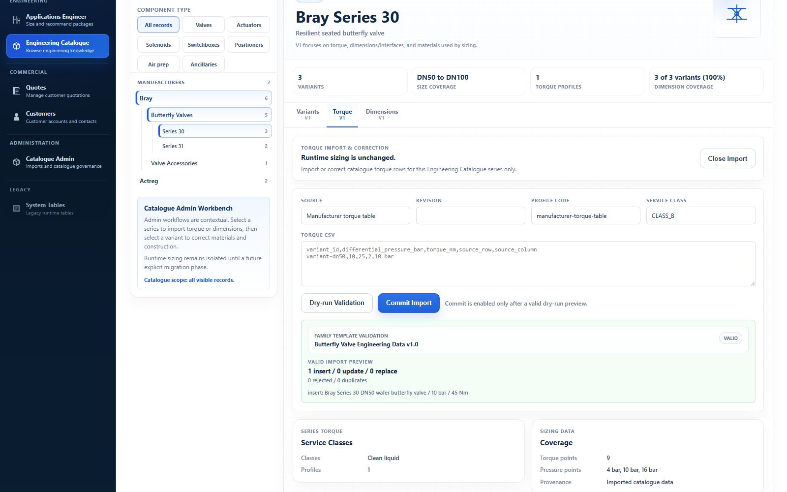Image resolution: width=787 pixels, height=492 pixels.
Task: Click the Torque Profiles stat card
Action: coord(588,81)
